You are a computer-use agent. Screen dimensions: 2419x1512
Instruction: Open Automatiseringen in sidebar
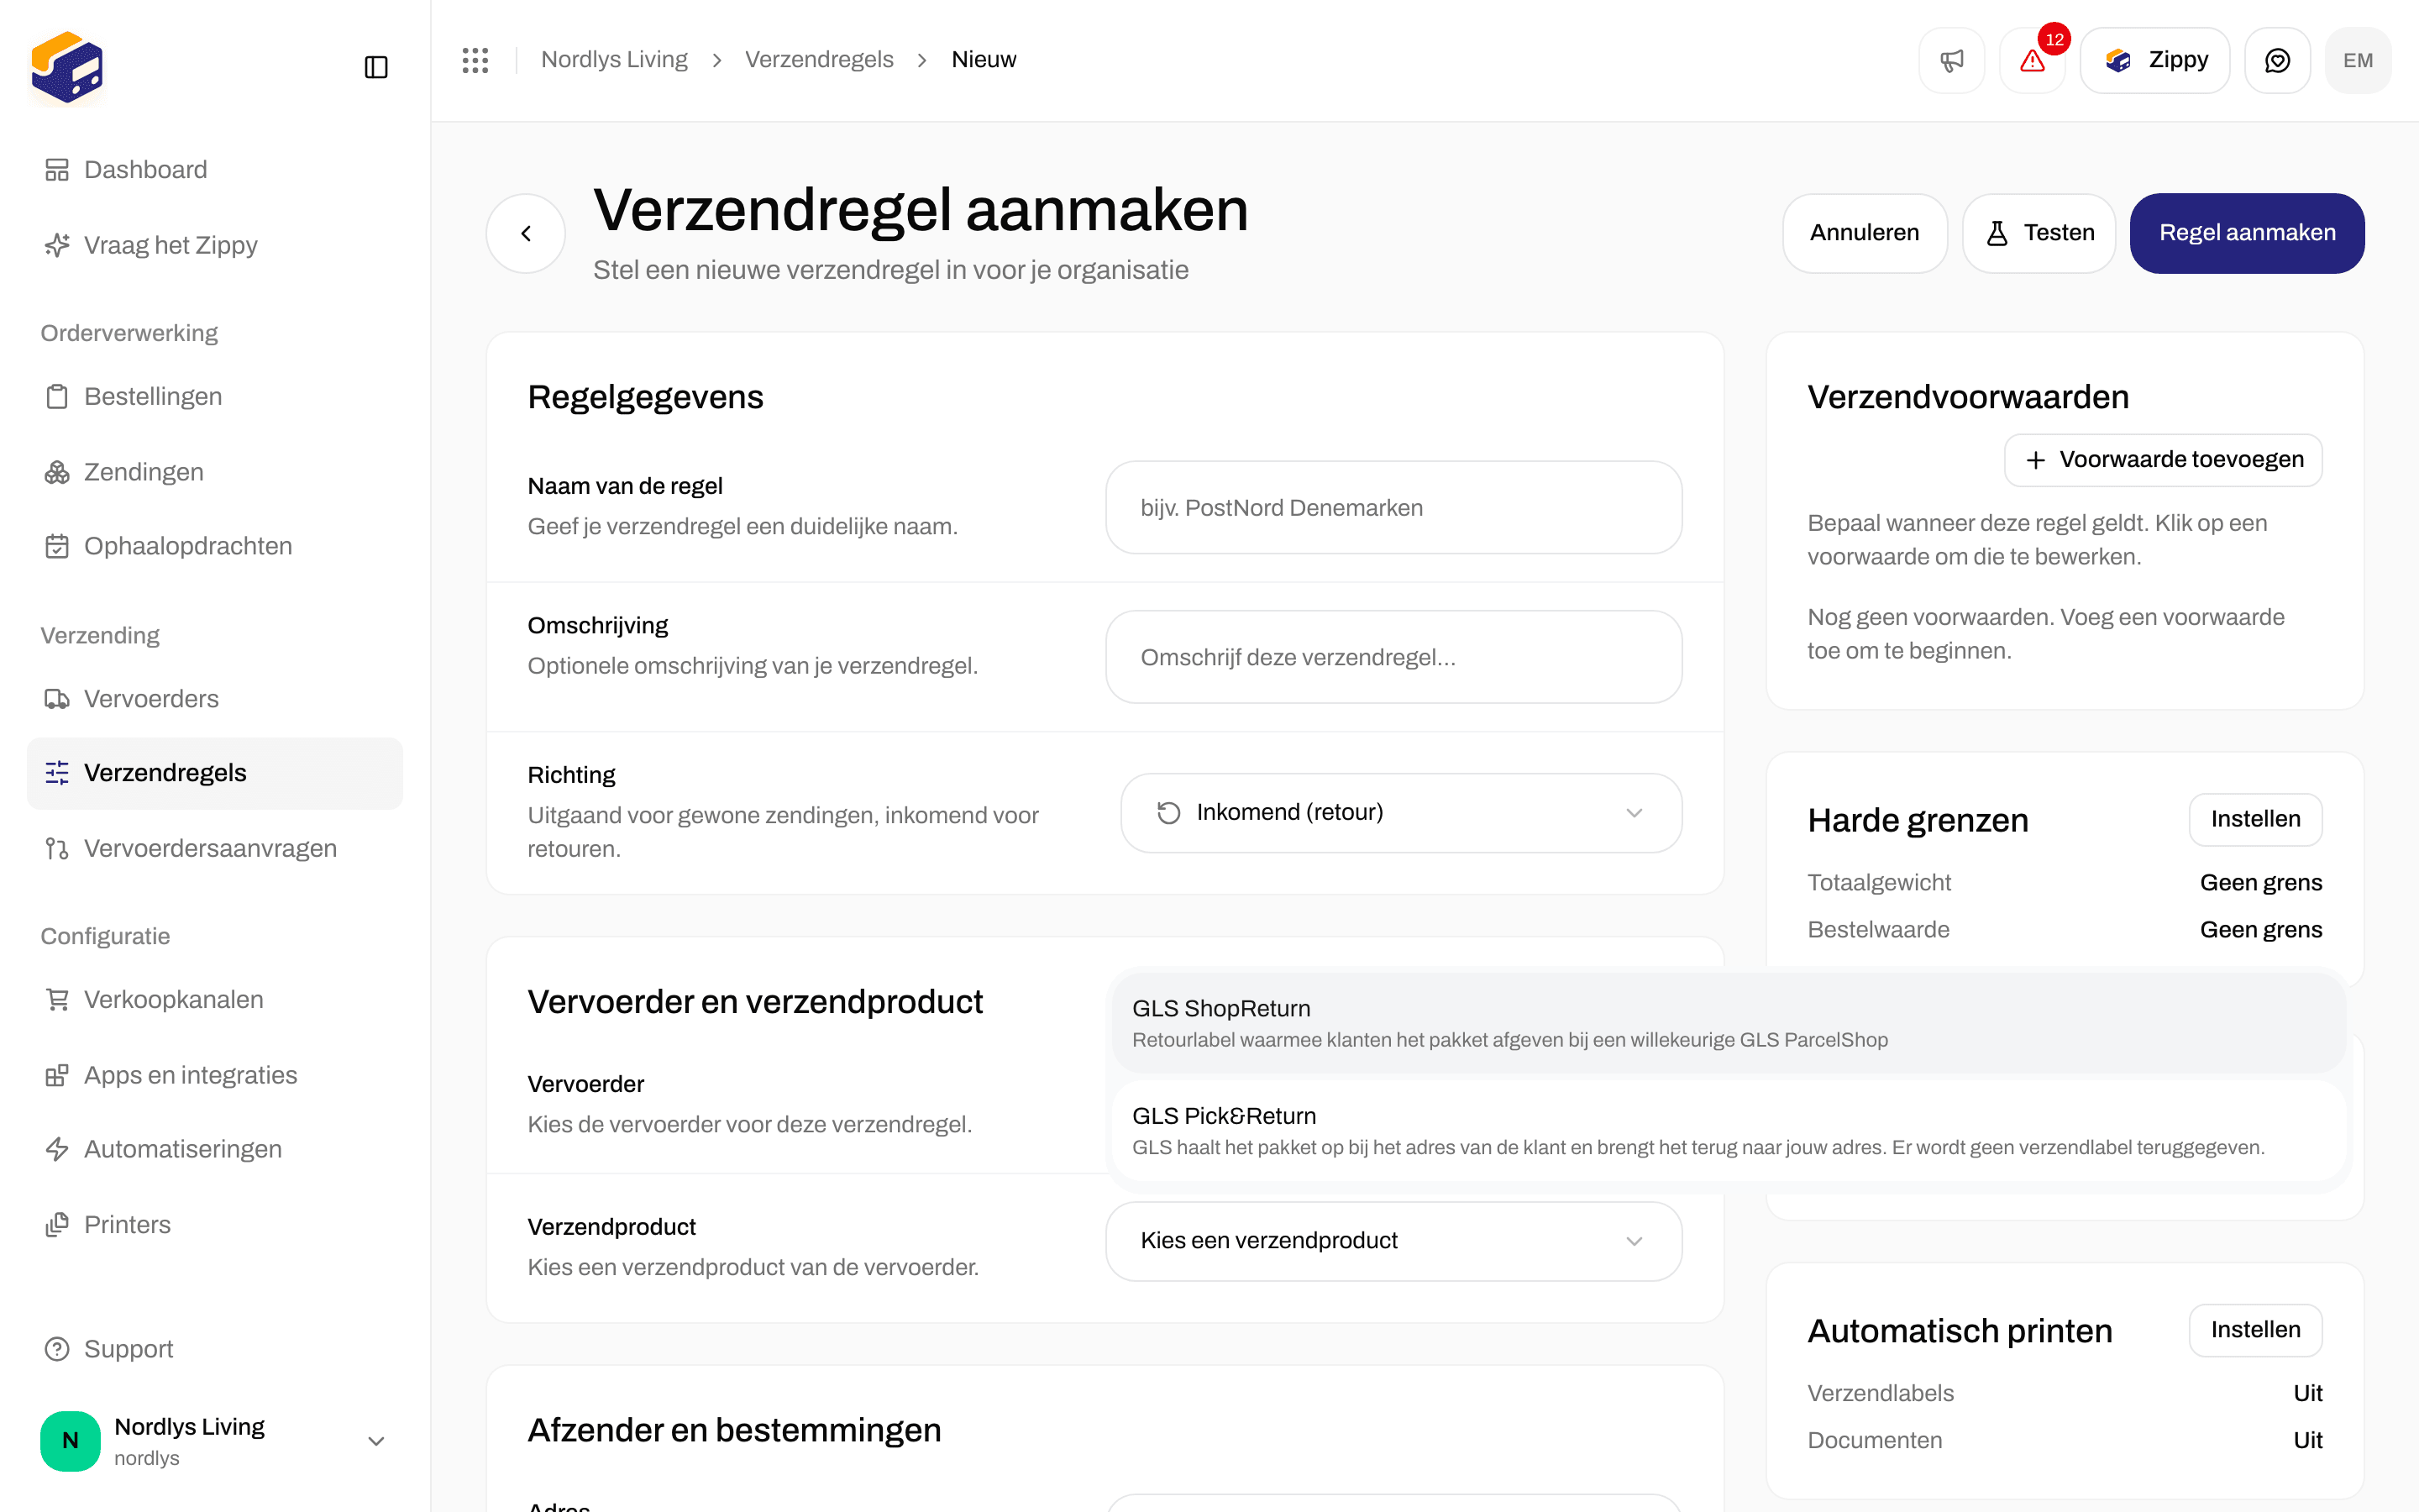pyautogui.click(x=214, y=1149)
